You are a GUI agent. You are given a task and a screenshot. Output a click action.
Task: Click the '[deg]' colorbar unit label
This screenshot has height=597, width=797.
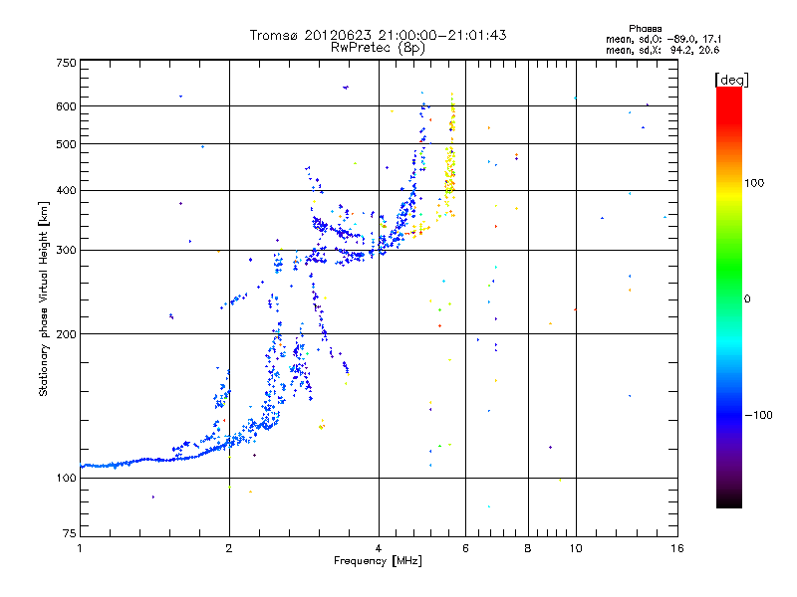pyautogui.click(x=731, y=80)
